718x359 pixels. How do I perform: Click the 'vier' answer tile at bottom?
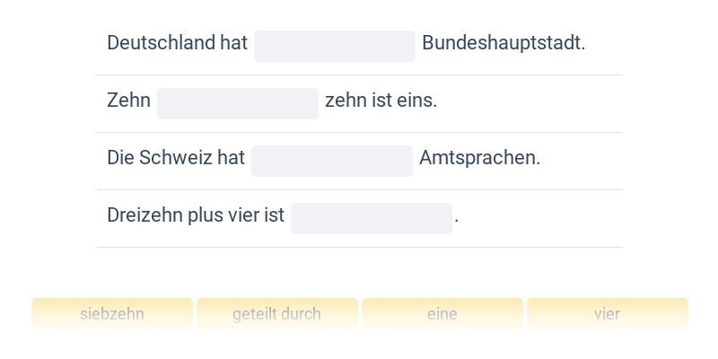click(607, 314)
